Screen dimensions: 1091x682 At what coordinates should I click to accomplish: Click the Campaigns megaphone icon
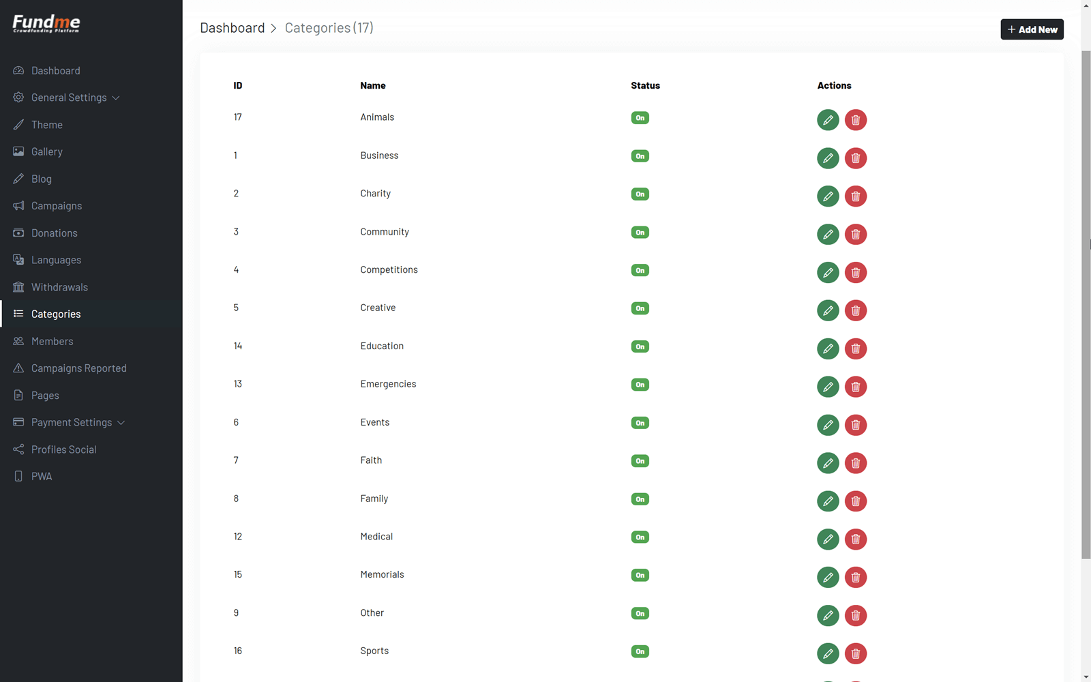[18, 205]
